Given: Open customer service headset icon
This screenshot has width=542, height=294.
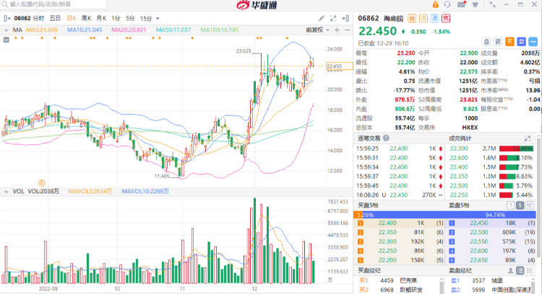Looking at the screenshot, I should (447, 4).
